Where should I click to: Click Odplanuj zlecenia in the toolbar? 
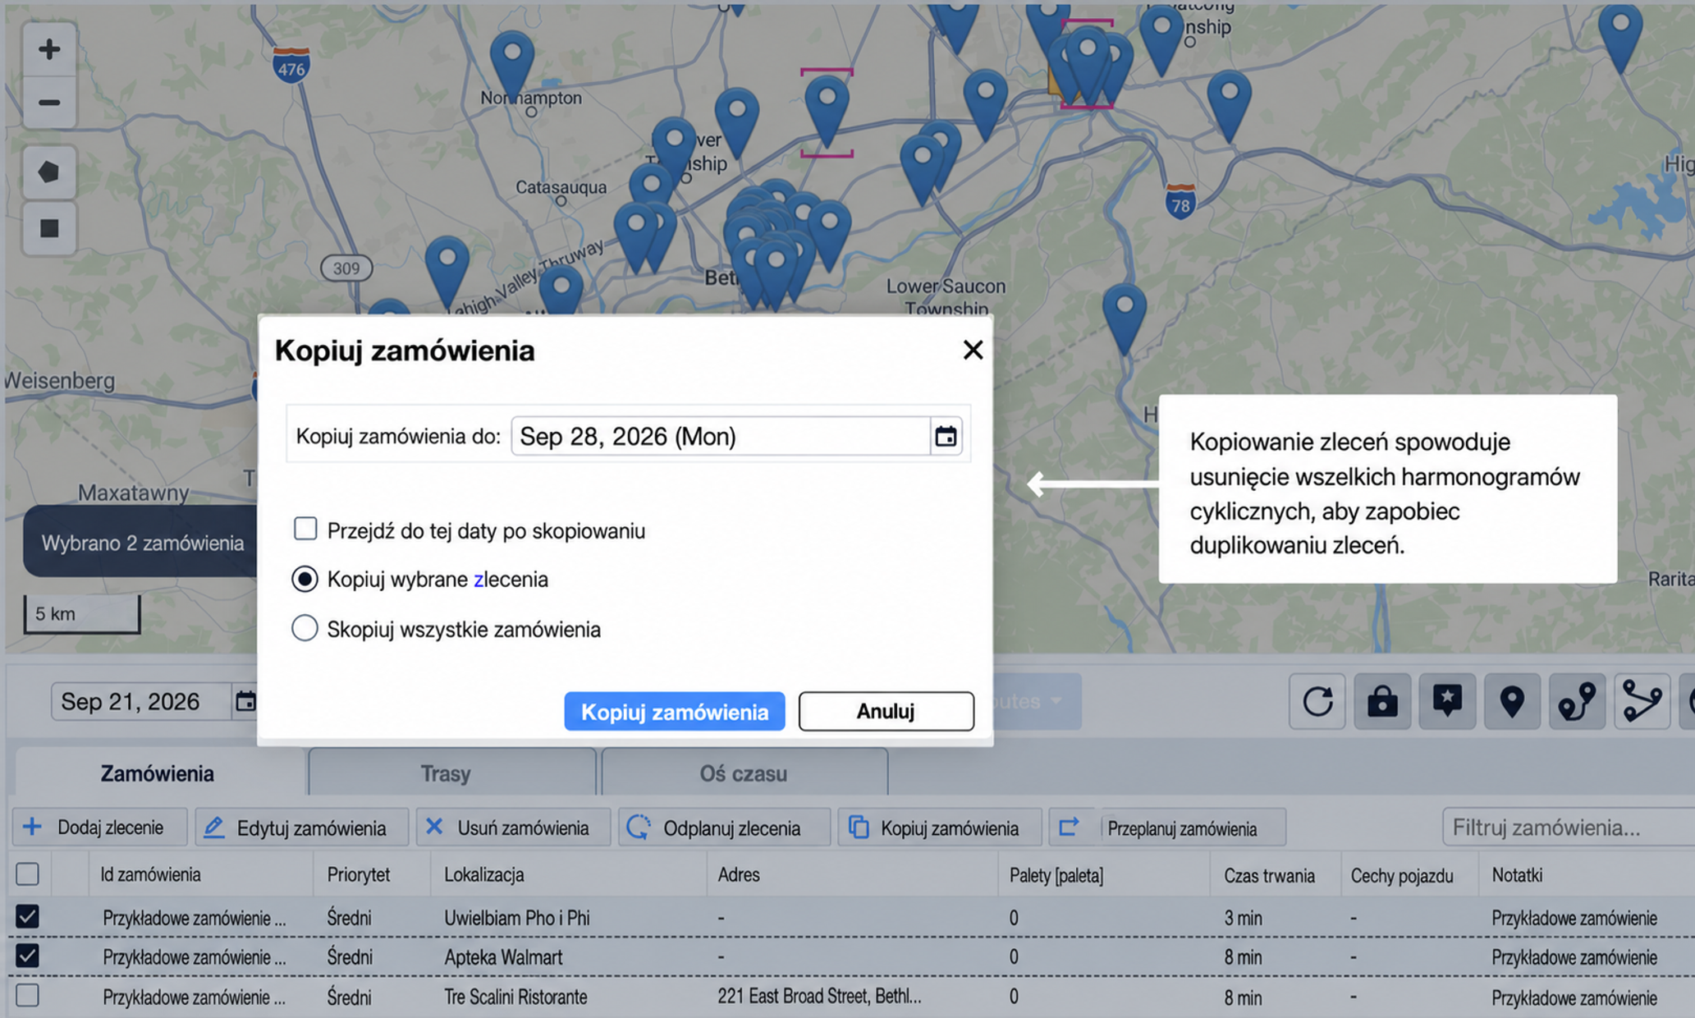click(x=724, y=828)
